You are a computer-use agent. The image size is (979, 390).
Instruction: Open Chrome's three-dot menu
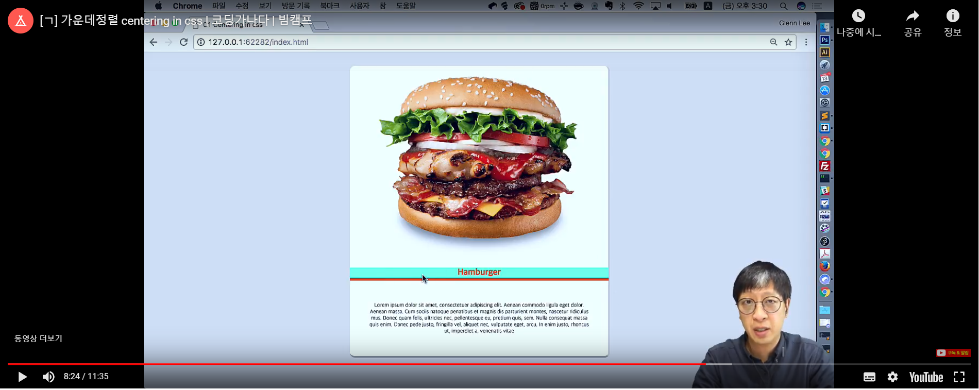tap(806, 42)
